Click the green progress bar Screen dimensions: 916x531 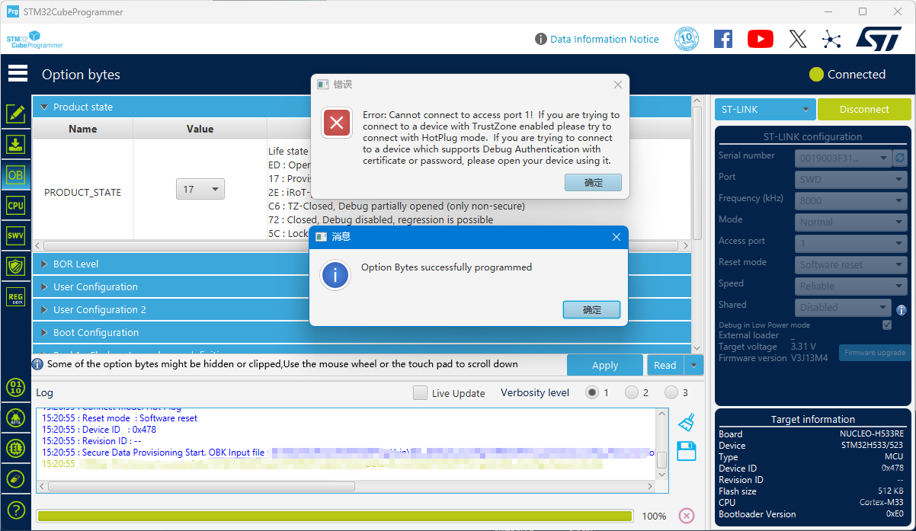[335, 516]
